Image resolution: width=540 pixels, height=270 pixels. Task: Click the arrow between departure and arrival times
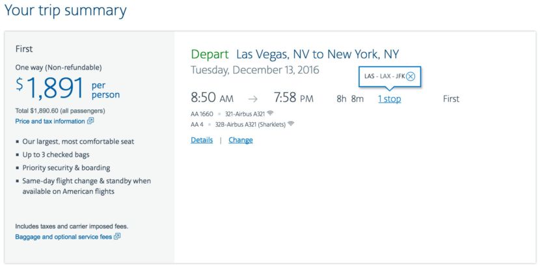253,99
